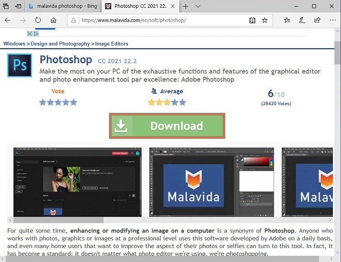Refresh the page
The height and width of the screenshot is (262, 341).
(x=38, y=20)
